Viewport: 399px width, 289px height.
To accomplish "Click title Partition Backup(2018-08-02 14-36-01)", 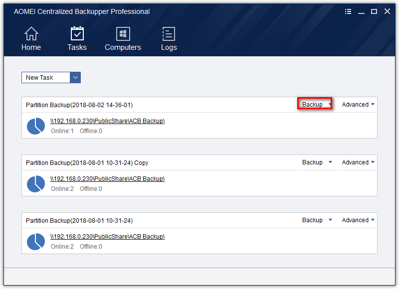I will (79, 105).
